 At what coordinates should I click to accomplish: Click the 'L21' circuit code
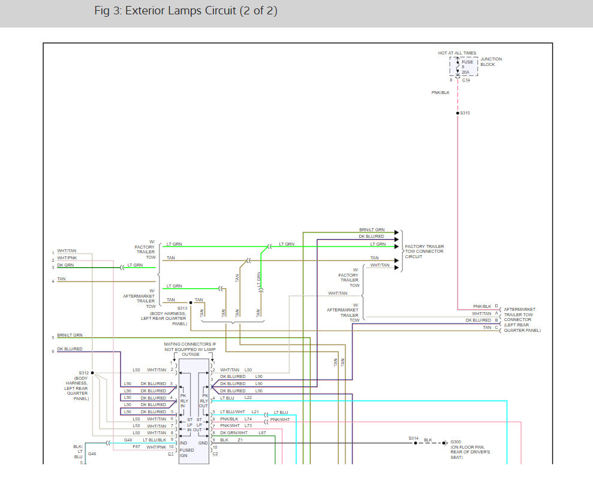(x=255, y=412)
